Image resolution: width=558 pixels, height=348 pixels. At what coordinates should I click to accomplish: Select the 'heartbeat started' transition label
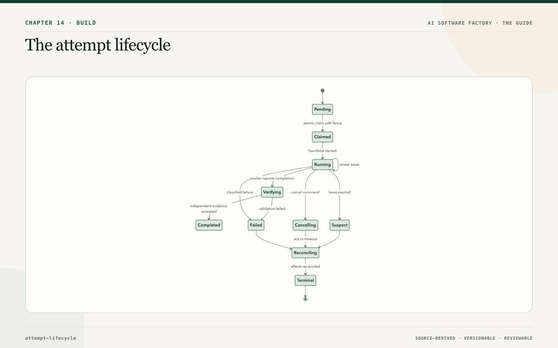(322, 151)
